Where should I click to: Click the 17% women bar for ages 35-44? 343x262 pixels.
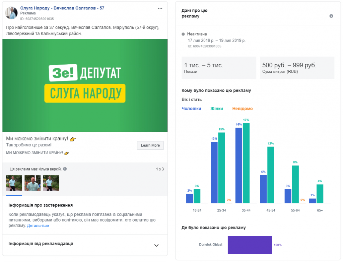(x=246, y=163)
